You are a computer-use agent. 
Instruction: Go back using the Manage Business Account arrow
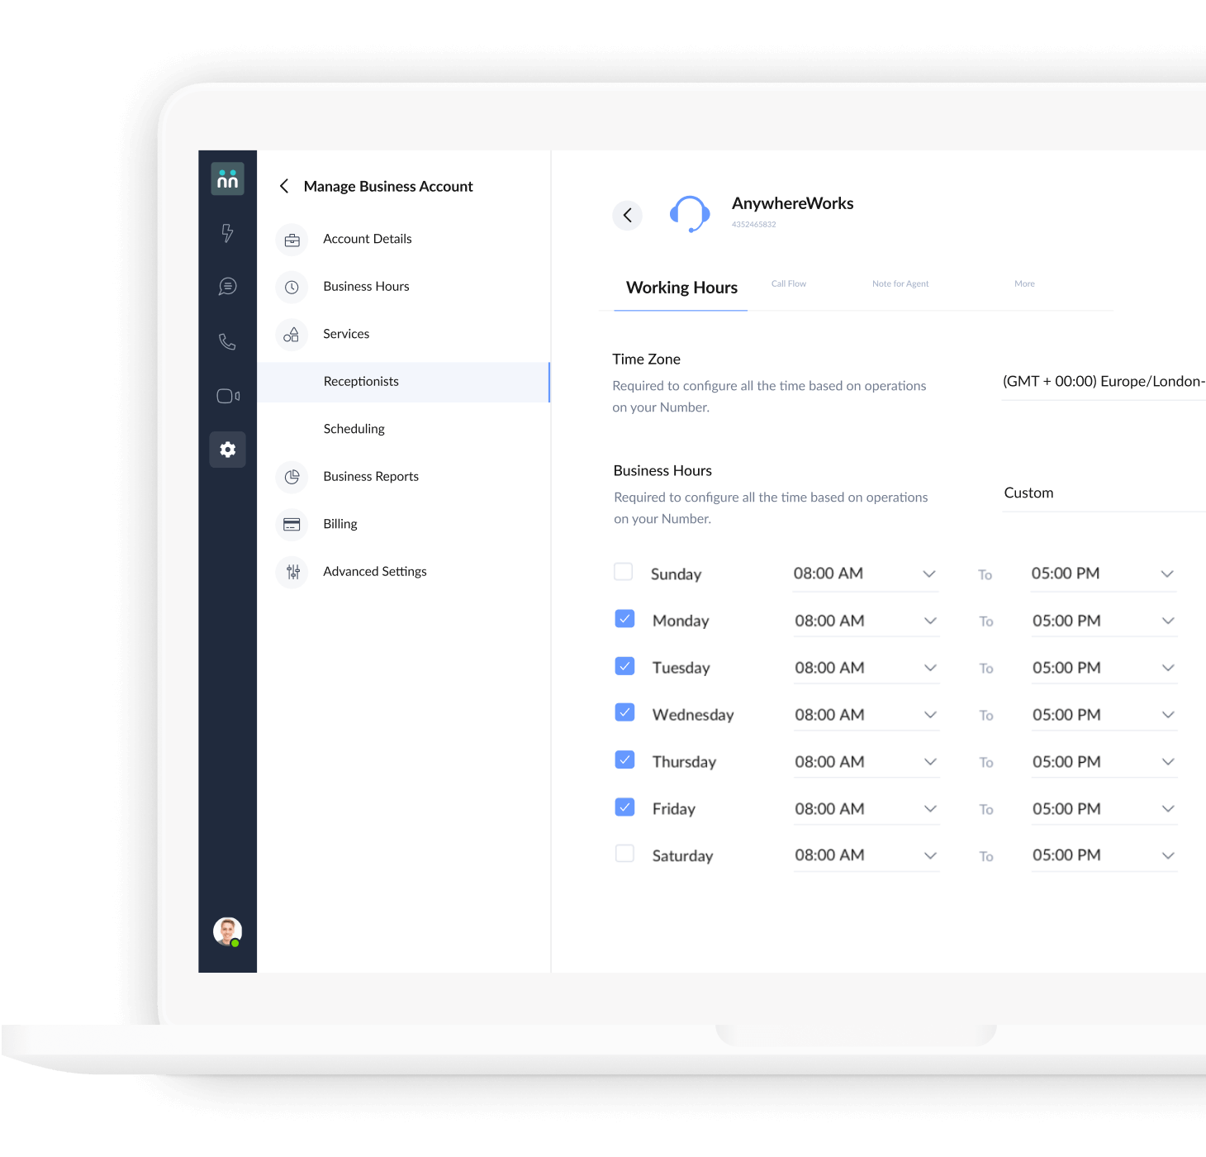click(x=284, y=186)
